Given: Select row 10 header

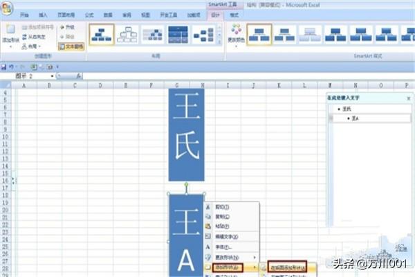Looking at the screenshot, I should click(x=5, y=137).
